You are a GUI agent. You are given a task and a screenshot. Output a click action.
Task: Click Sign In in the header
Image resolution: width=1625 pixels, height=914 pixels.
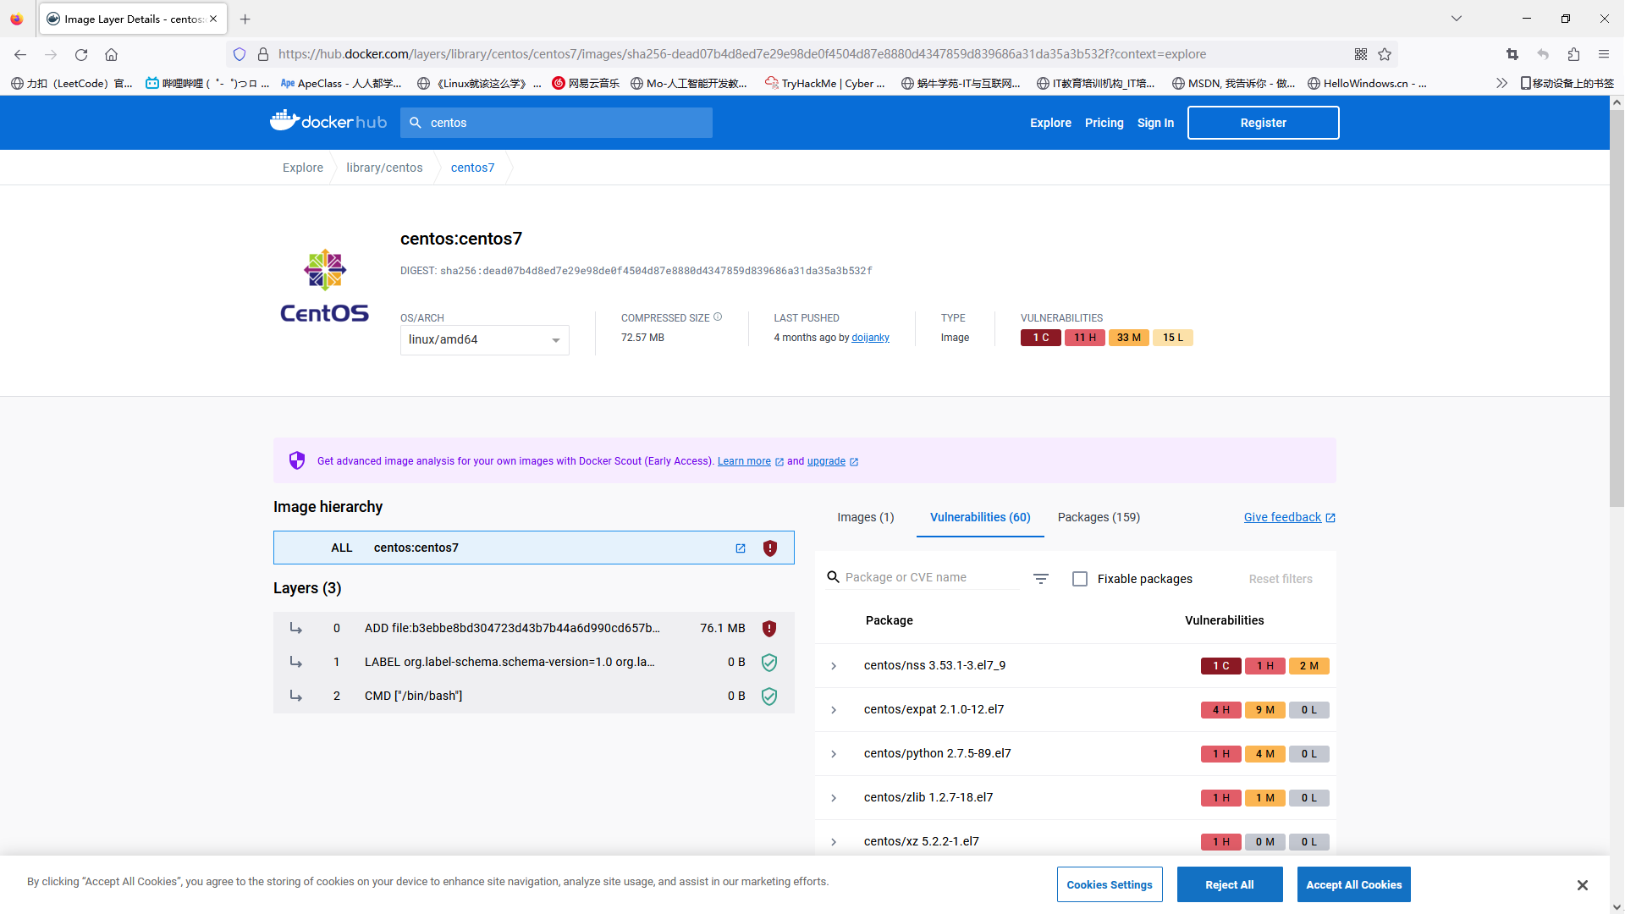[x=1155, y=123]
